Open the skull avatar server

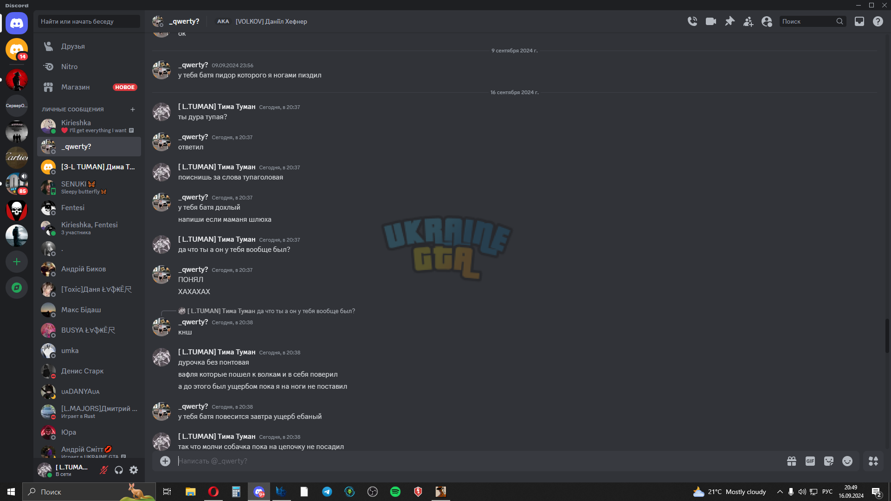point(17,210)
